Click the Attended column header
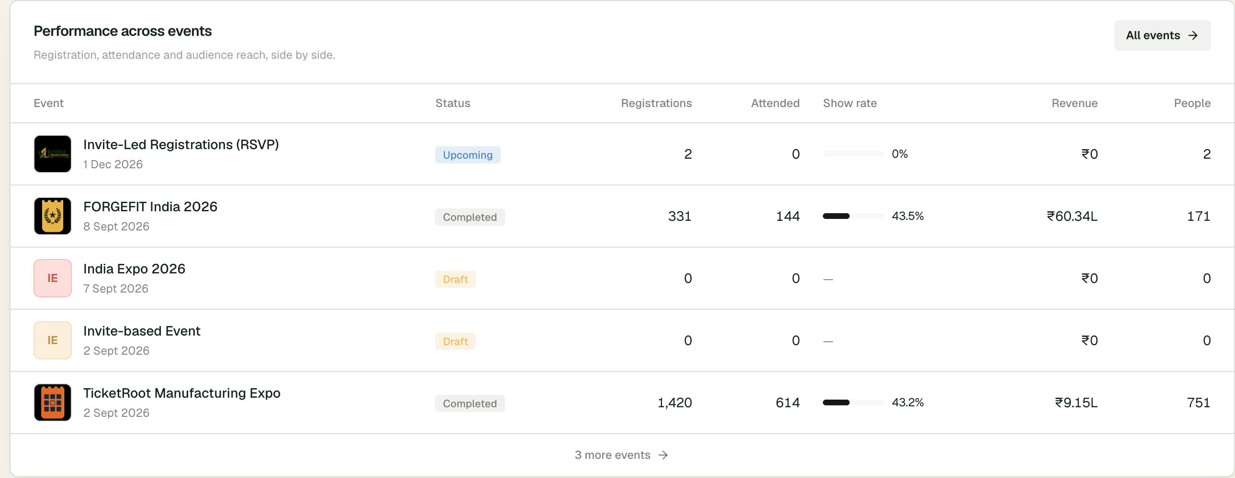 (775, 103)
